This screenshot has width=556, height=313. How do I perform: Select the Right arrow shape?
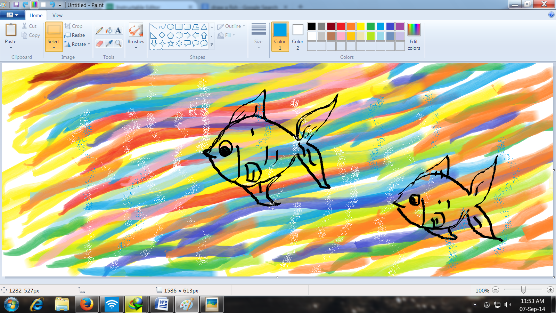(x=187, y=35)
